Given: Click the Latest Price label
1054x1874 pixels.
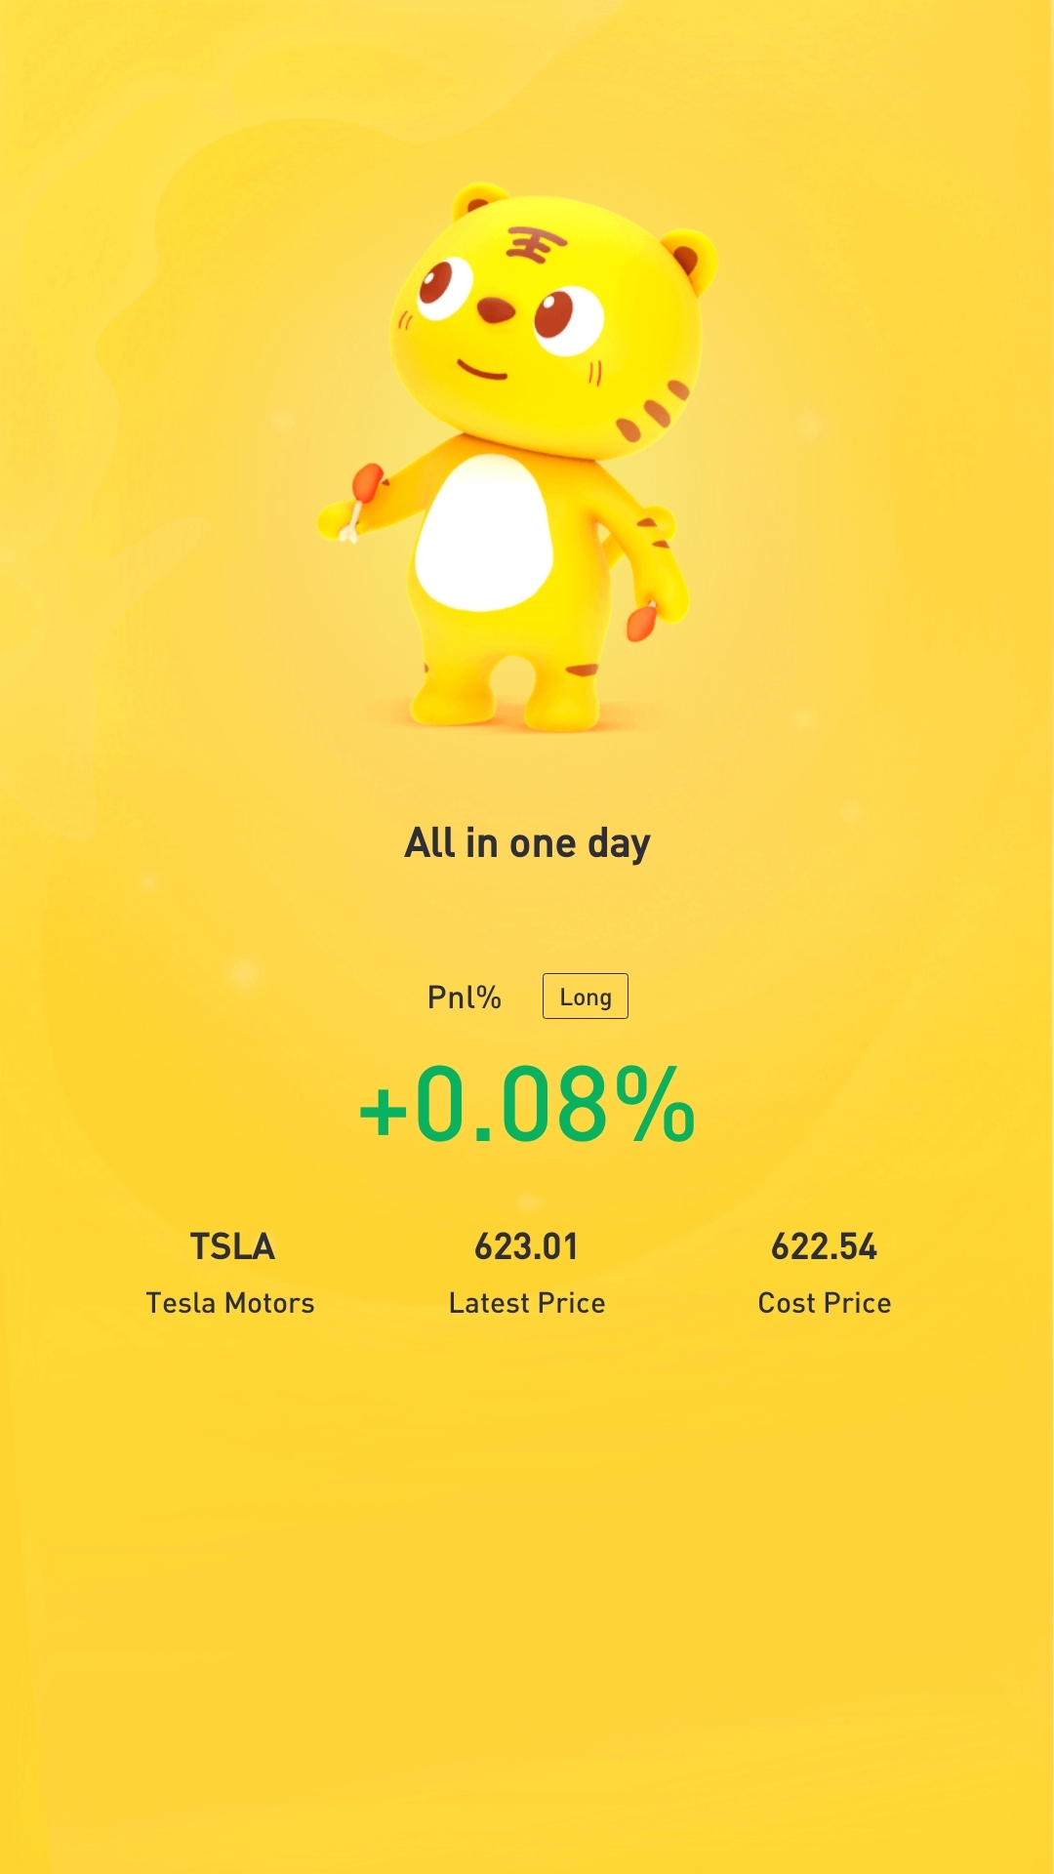Looking at the screenshot, I should click(x=527, y=1303).
